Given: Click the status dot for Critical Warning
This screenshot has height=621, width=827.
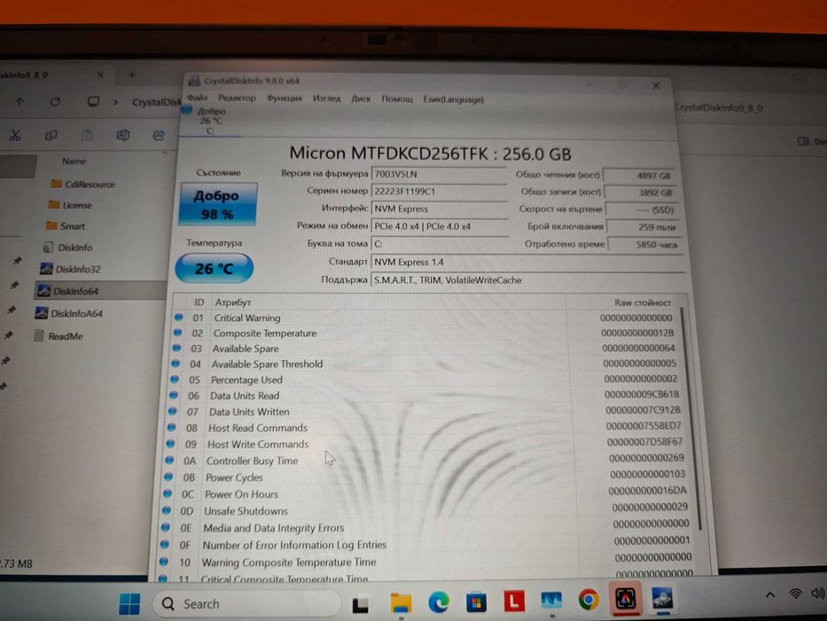Looking at the screenshot, I should (x=179, y=318).
